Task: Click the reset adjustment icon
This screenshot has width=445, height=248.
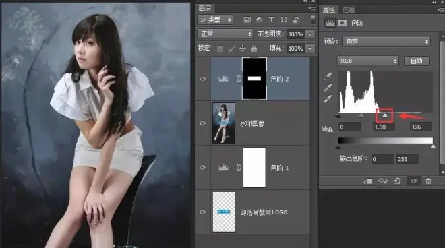Action: point(397,181)
